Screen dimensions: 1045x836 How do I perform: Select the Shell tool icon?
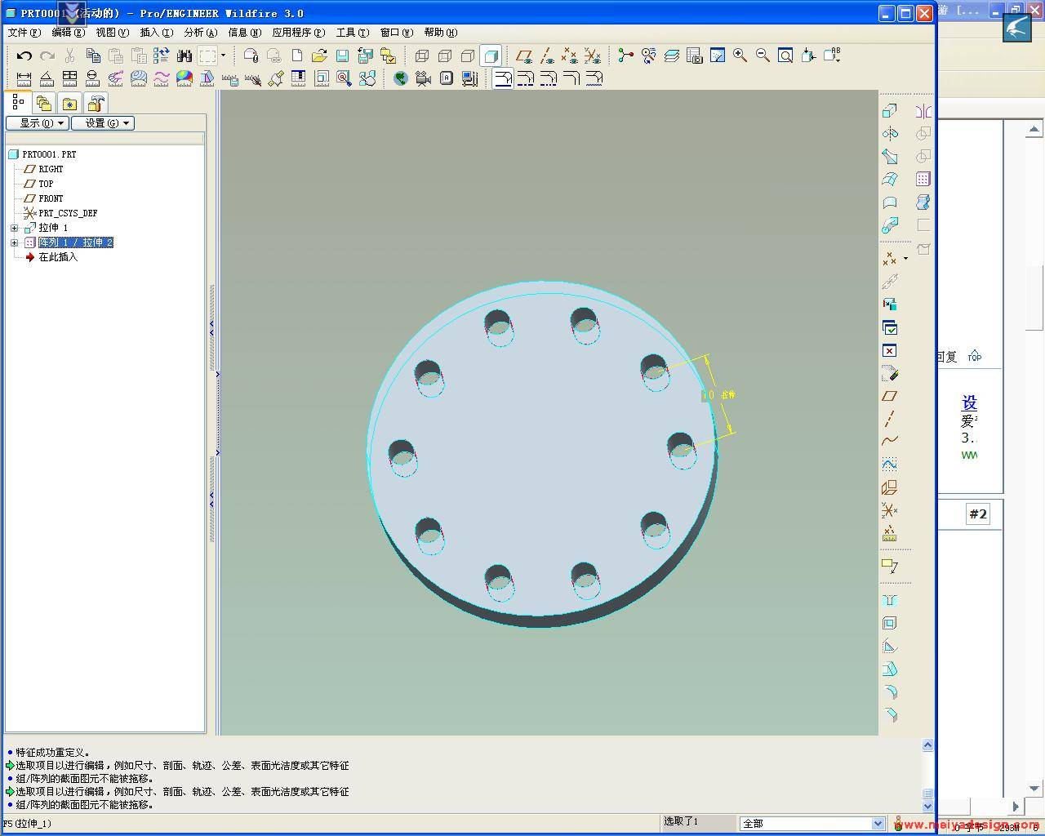click(x=890, y=624)
